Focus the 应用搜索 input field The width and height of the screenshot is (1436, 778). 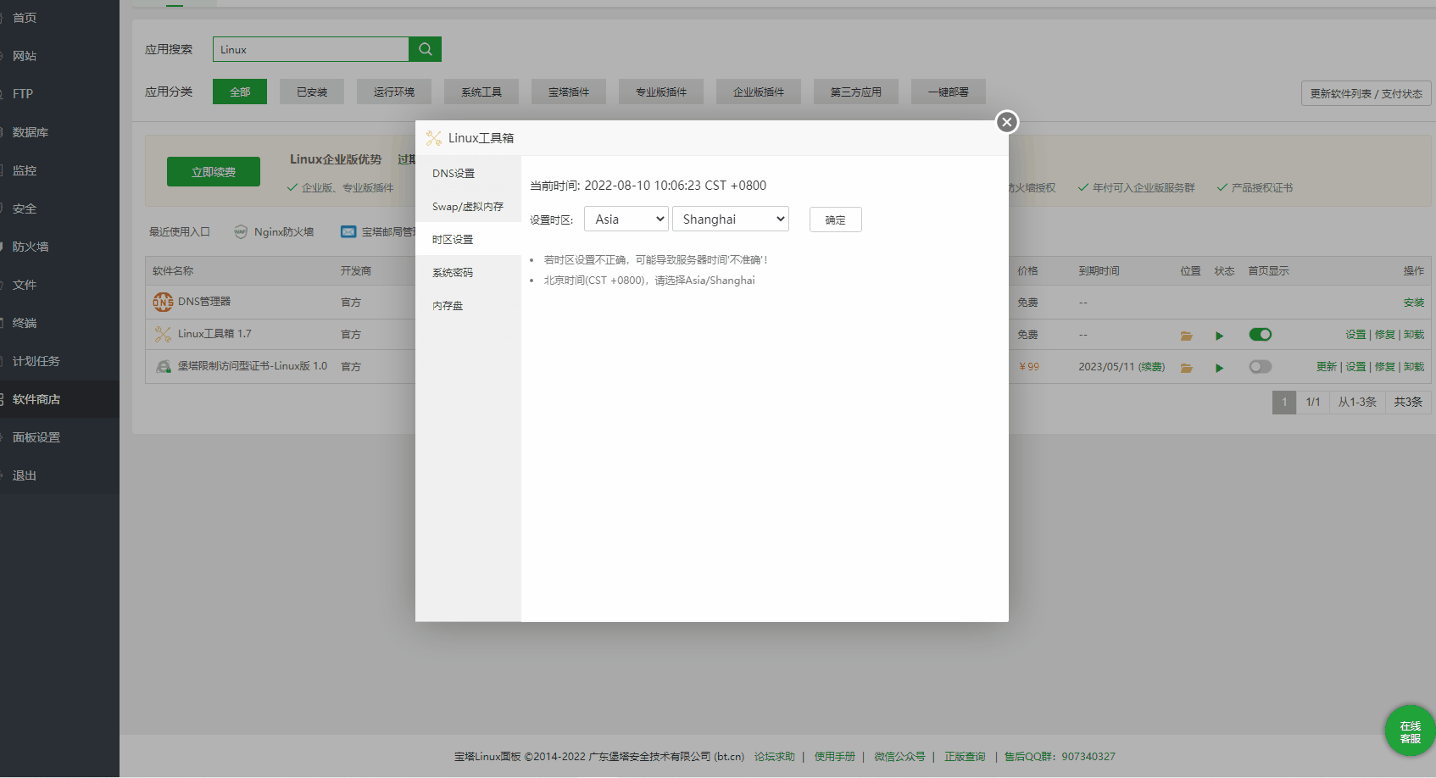tap(311, 49)
